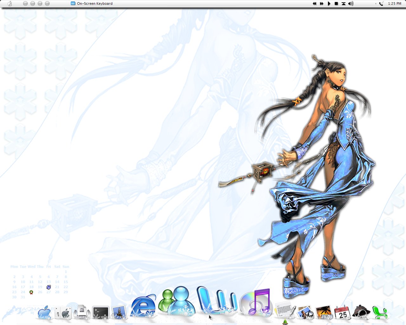This screenshot has height=325, width=406.
Task: Click the eject media button
Action: [344, 3]
